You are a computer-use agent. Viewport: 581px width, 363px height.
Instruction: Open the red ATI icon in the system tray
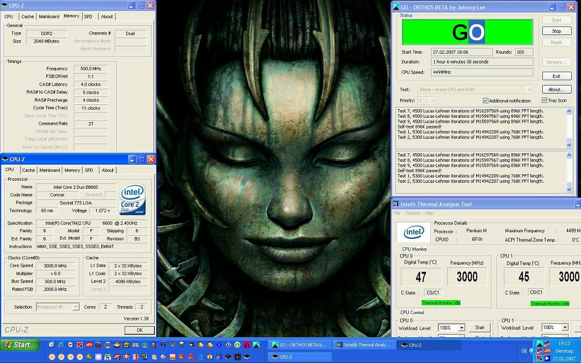tap(547, 351)
